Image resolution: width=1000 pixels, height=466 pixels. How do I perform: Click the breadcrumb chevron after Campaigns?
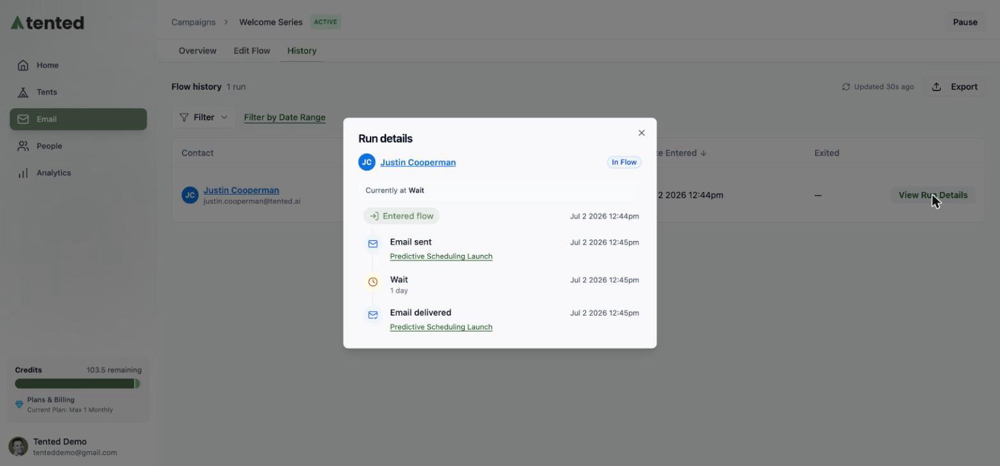(x=226, y=22)
